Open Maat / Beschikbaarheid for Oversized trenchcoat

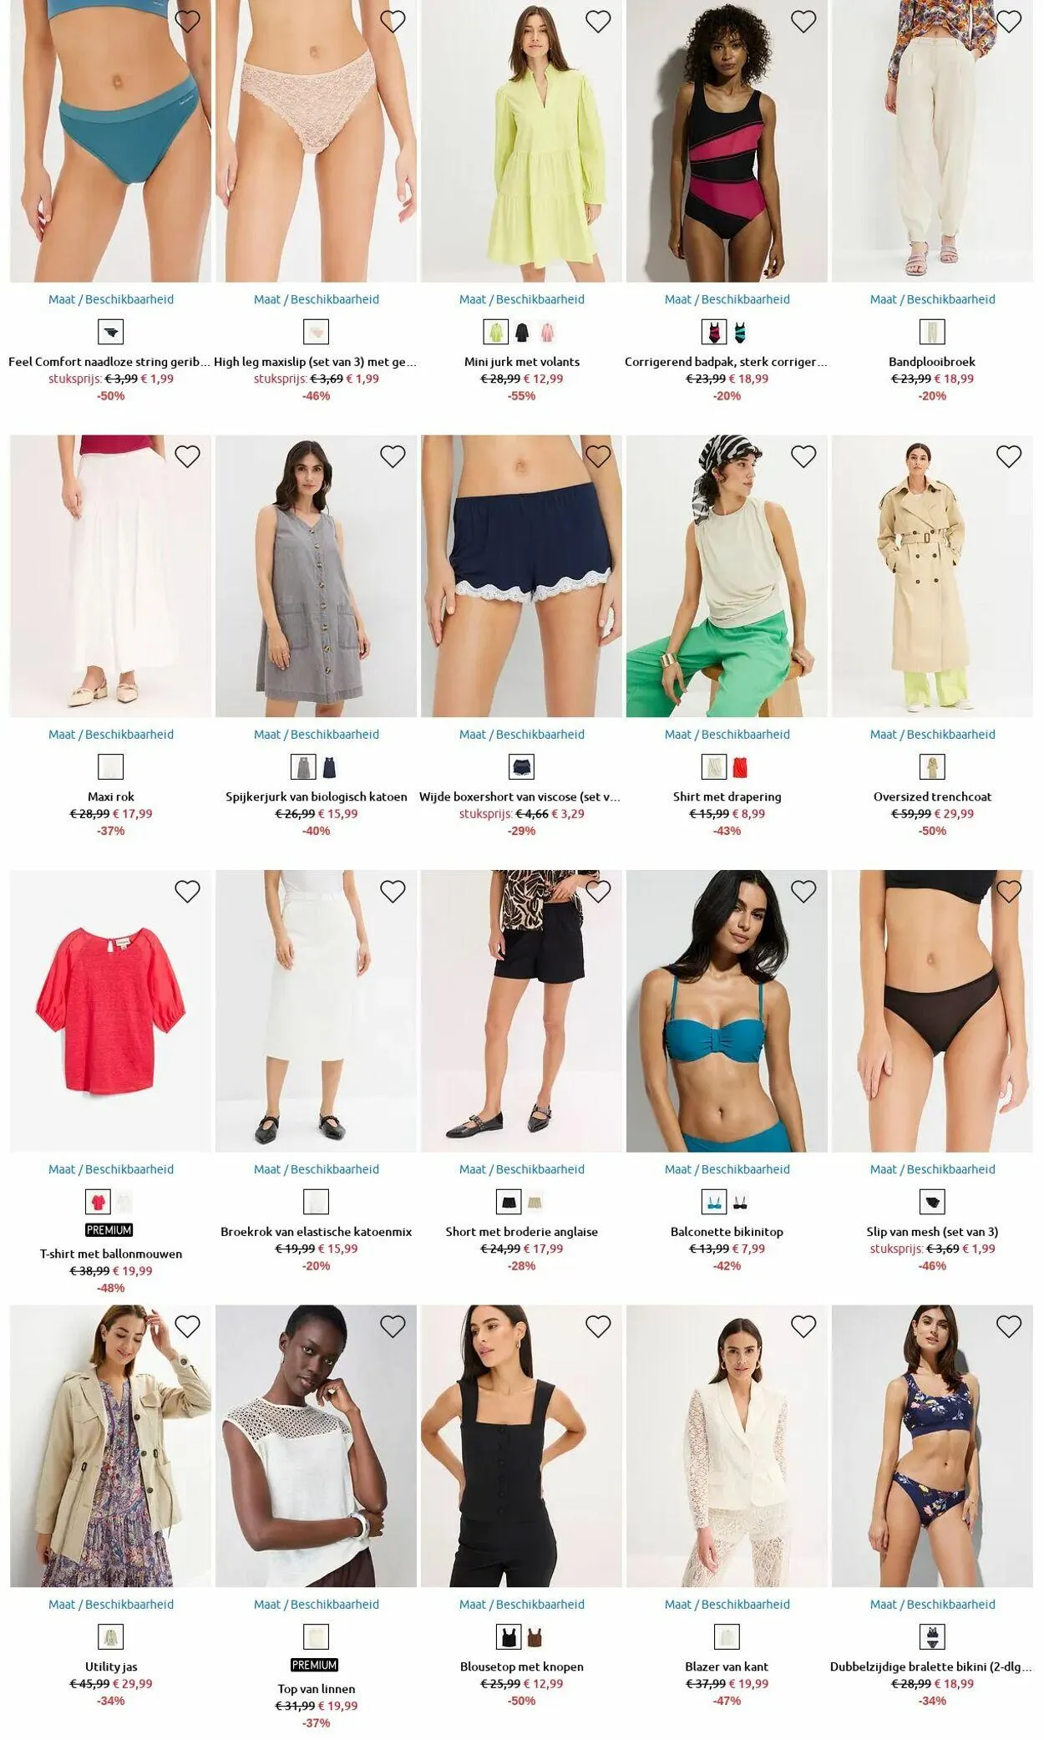click(x=932, y=735)
